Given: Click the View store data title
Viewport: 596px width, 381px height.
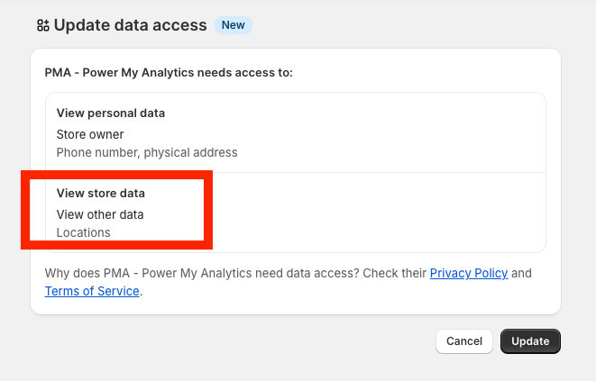Looking at the screenshot, I should [100, 193].
